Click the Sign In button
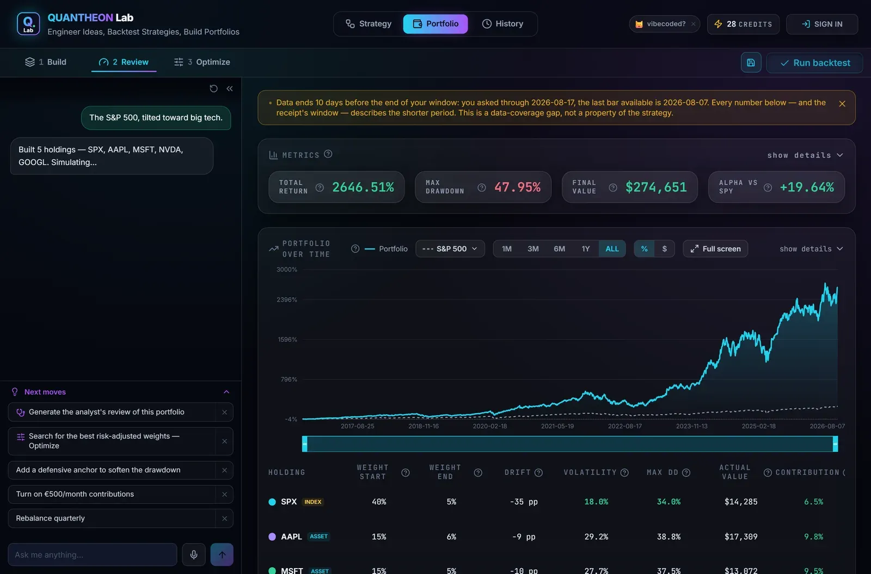The height and width of the screenshot is (574, 871). click(822, 24)
